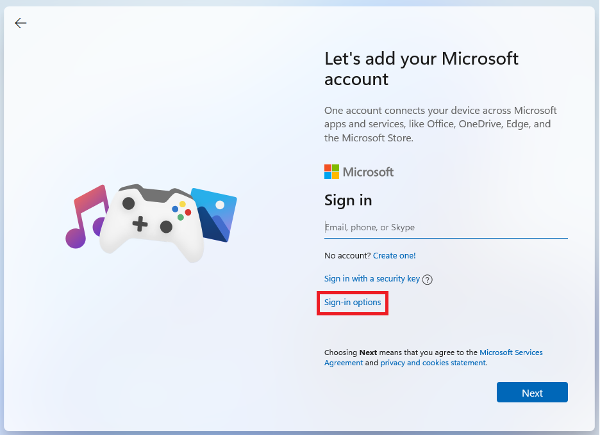Click the "One account connects your device" description
This screenshot has width=600, height=435.
tap(440, 124)
